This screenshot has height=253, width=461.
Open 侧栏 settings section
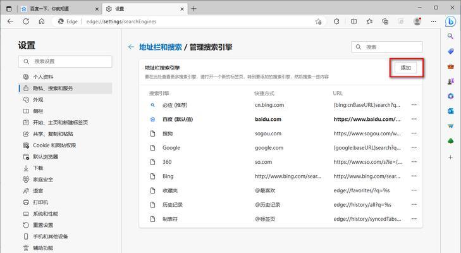point(65,111)
